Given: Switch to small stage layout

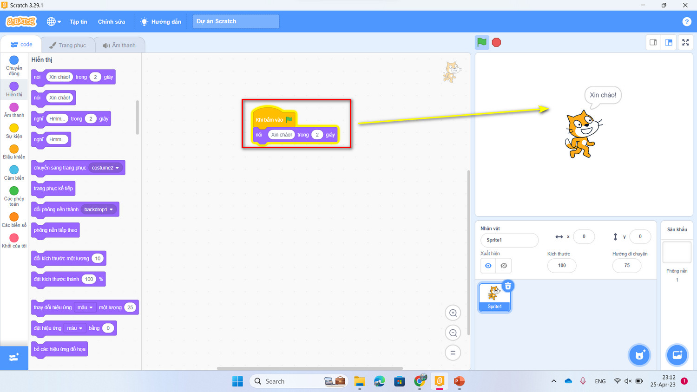Looking at the screenshot, I should 653,42.
